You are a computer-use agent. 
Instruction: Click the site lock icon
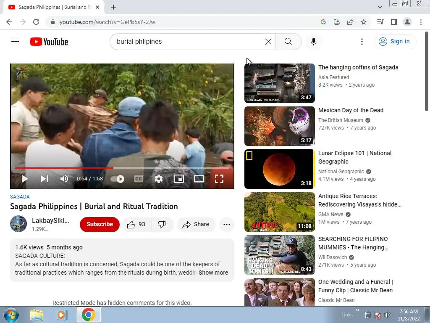coord(53,22)
